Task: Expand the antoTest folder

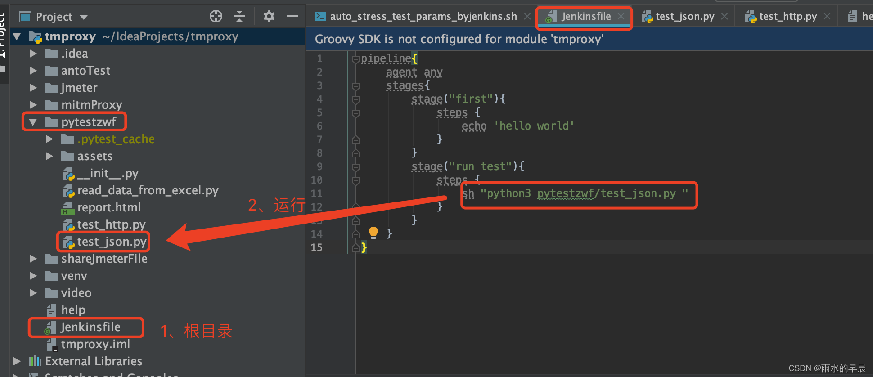Action: [x=33, y=71]
